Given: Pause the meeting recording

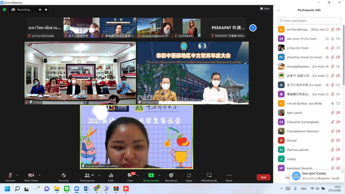Looking at the screenshot, I should [40, 9].
